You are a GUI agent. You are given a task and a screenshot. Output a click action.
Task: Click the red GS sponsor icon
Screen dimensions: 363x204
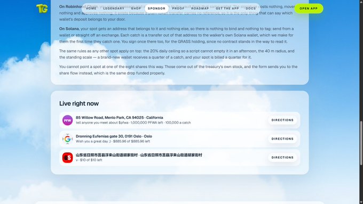67,158
